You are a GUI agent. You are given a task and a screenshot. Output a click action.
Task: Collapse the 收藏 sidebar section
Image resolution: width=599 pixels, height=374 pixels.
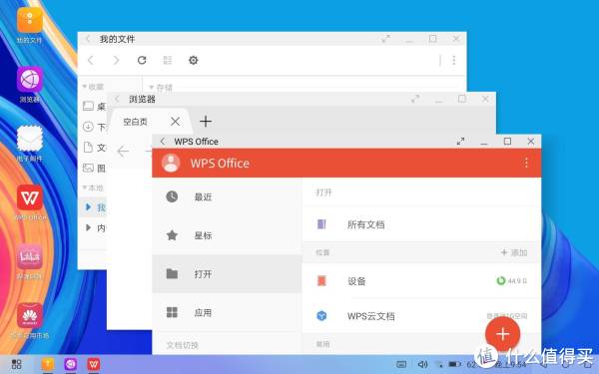pyautogui.click(x=85, y=87)
